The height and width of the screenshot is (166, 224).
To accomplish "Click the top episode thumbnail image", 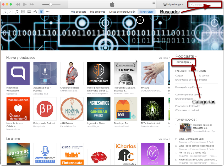I will point(185,128).
